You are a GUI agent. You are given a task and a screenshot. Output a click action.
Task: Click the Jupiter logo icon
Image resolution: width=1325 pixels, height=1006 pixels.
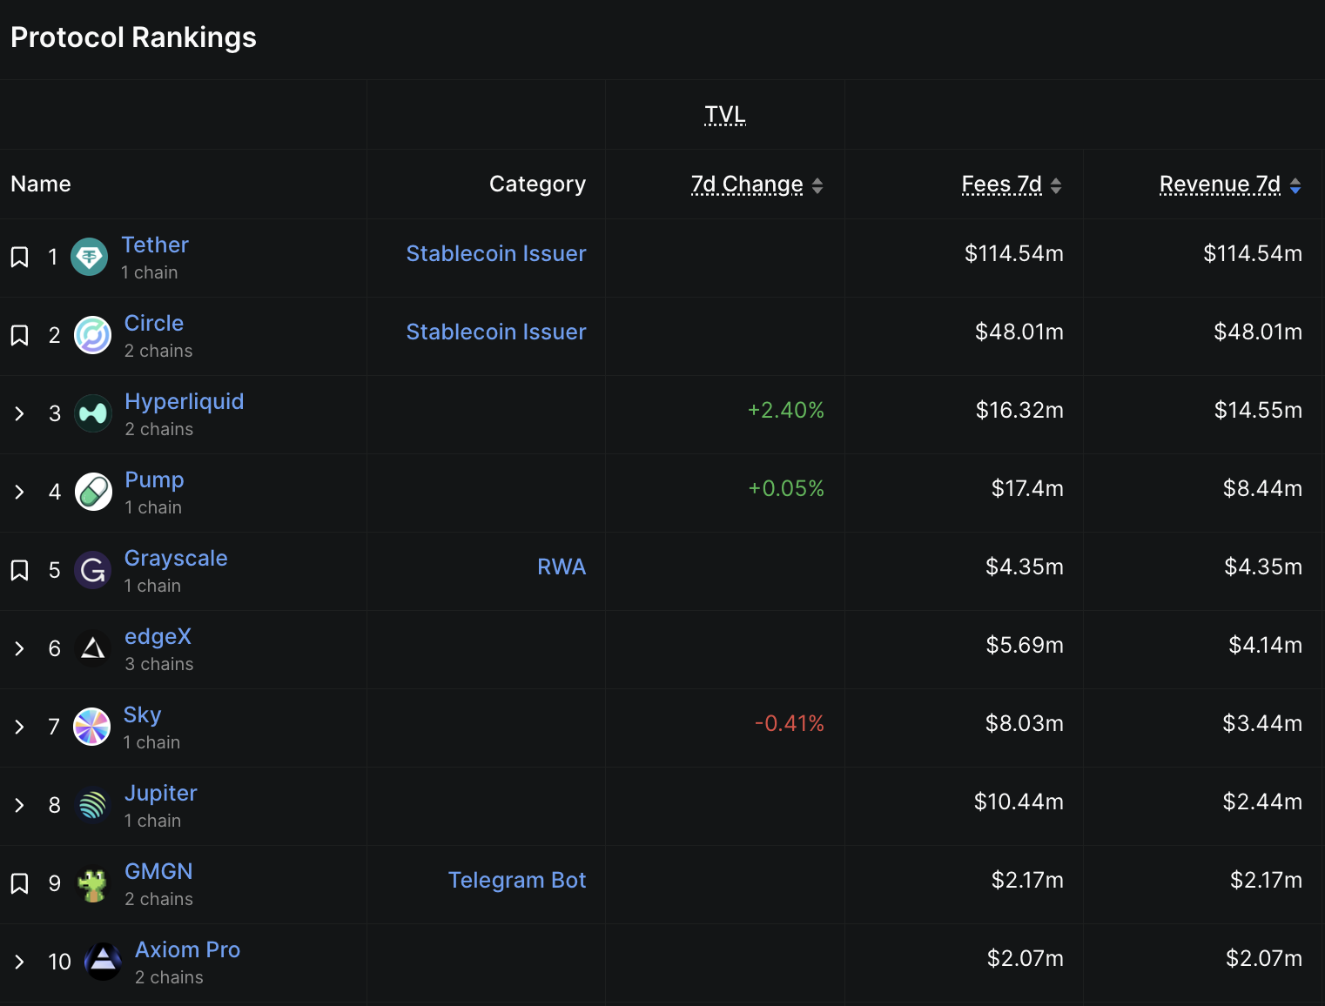click(x=92, y=805)
